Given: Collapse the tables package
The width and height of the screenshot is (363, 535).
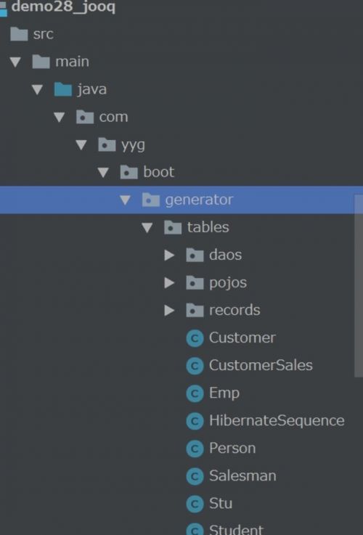Looking at the screenshot, I should [x=147, y=228].
